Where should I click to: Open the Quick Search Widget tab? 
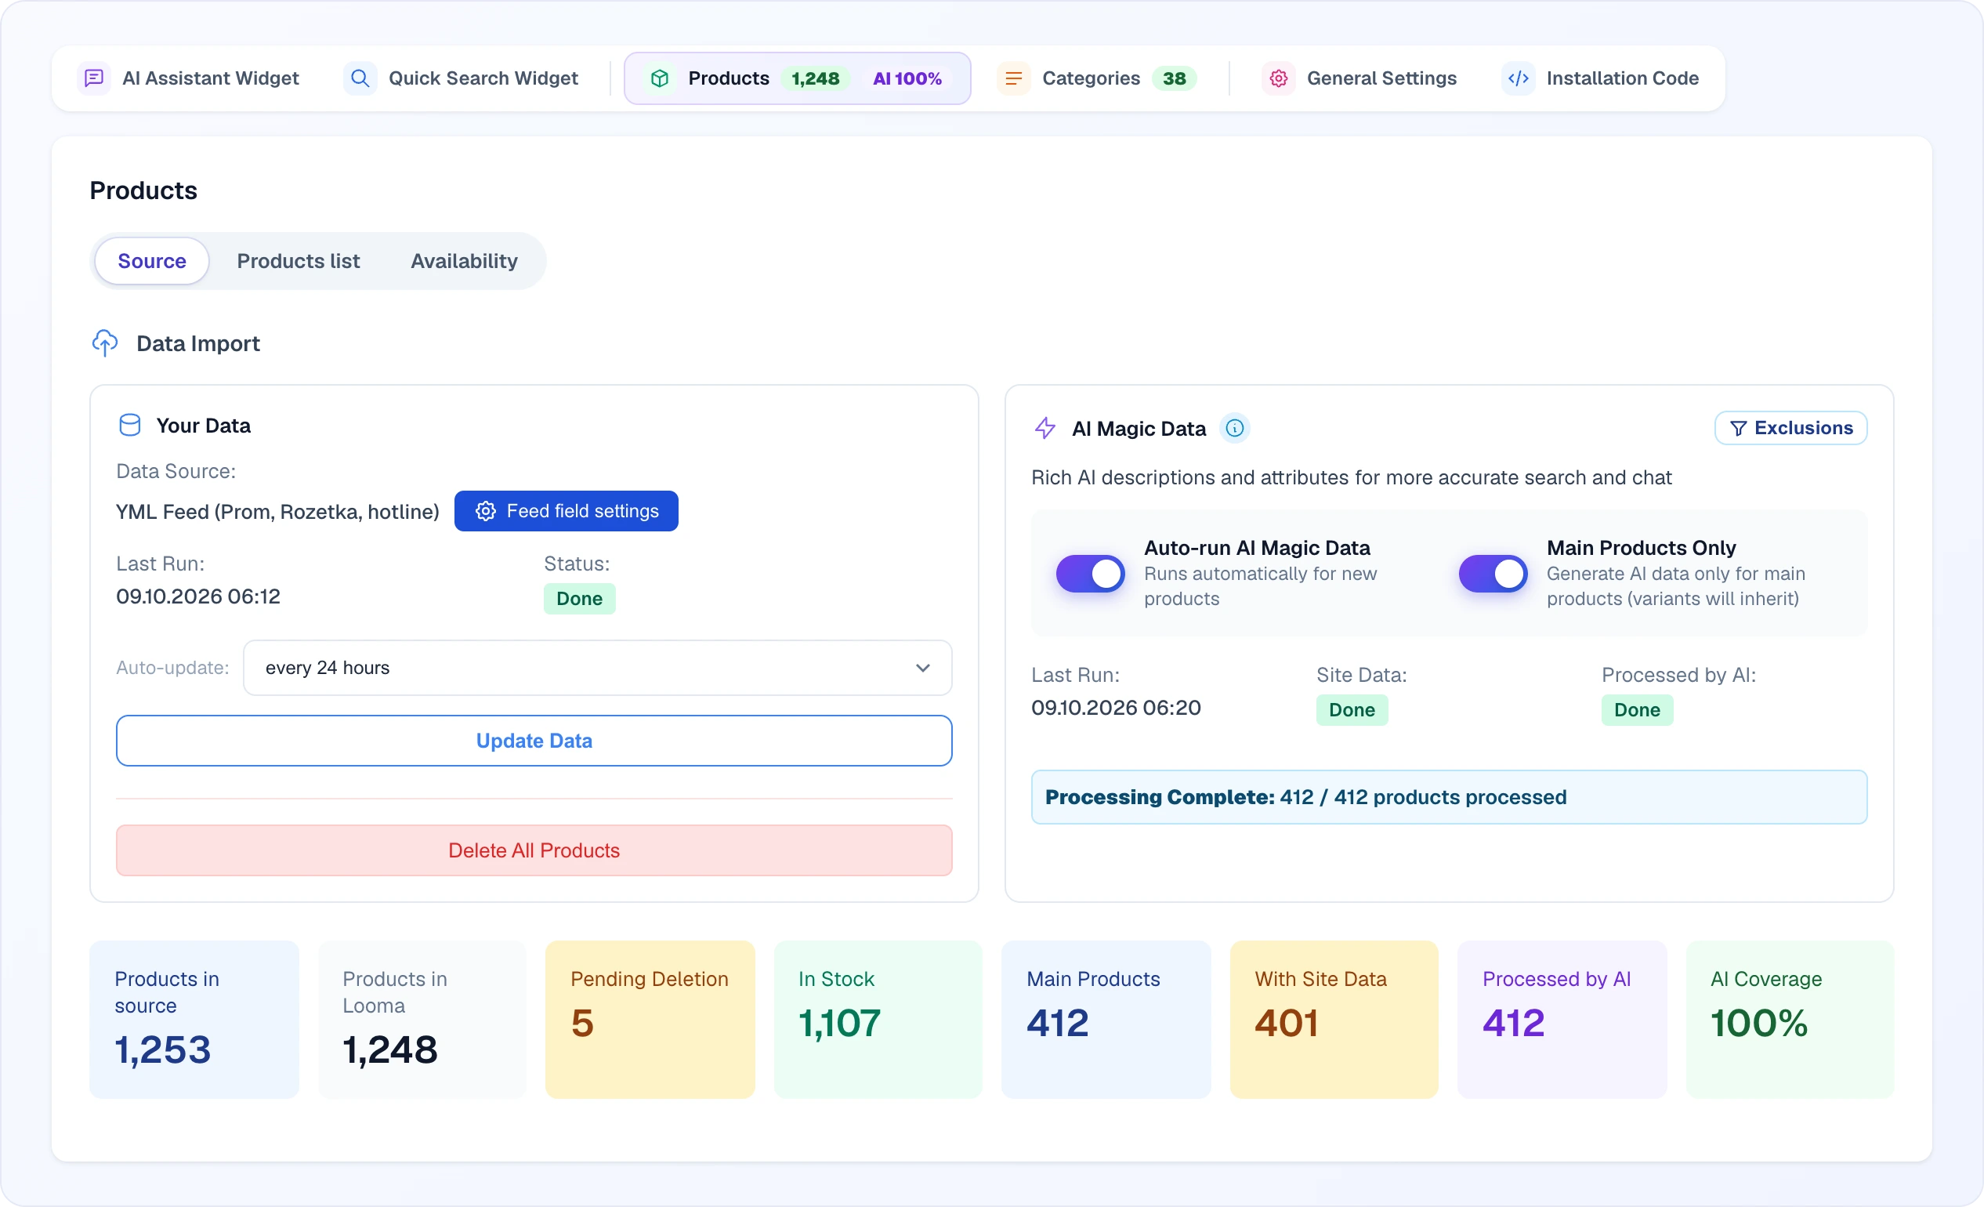click(x=462, y=78)
